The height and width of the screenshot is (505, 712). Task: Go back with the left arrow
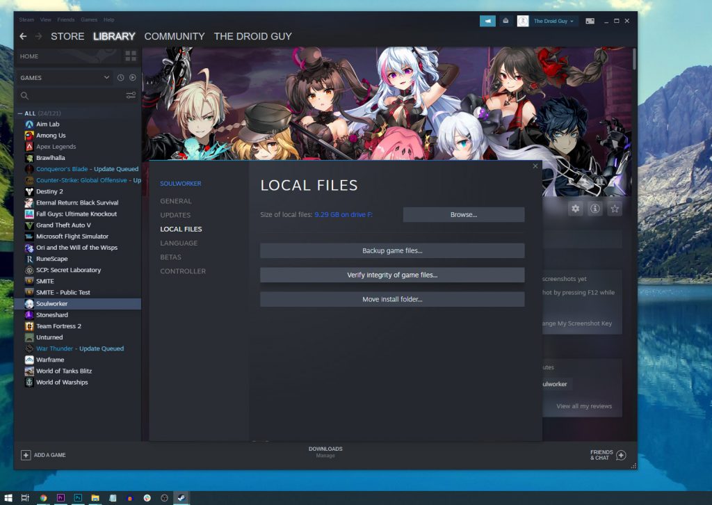23,36
